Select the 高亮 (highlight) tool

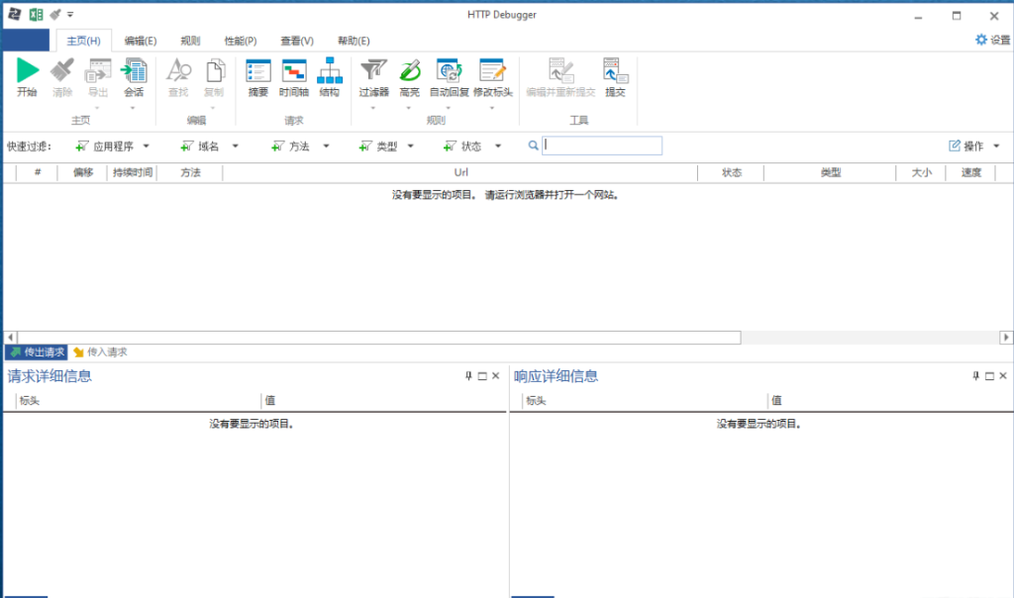410,79
